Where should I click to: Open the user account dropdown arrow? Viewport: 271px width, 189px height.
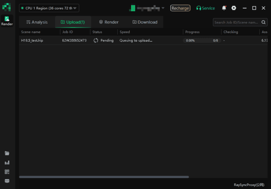(x=163, y=8)
